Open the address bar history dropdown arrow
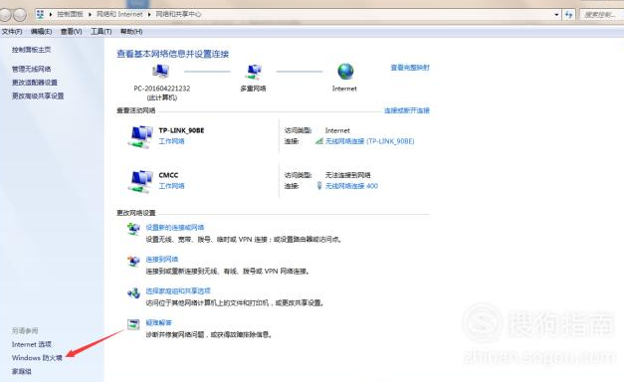The image size is (624, 382). click(556, 15)
